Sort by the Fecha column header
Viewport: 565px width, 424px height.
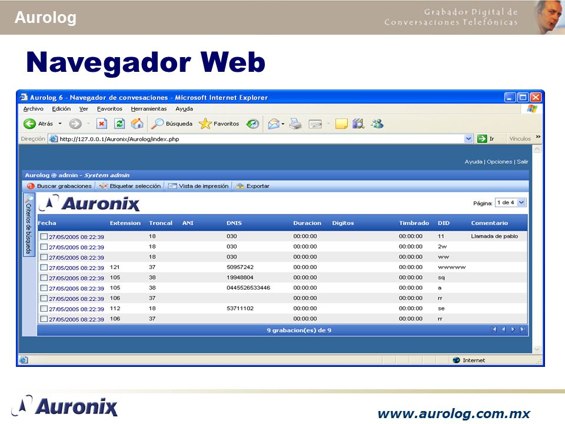tap(47, 223)
